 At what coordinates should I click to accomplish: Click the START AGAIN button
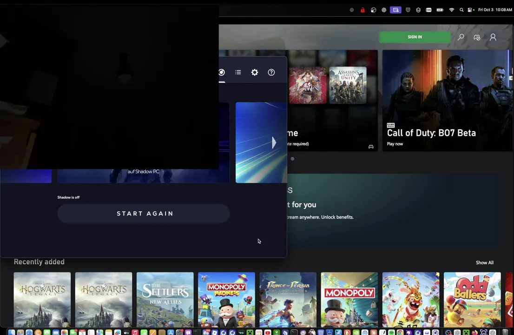coord(144,214)
